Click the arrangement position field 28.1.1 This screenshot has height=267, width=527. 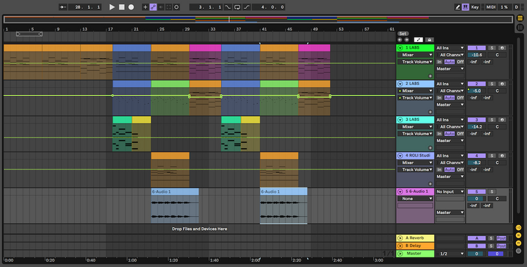click(84, 7)
